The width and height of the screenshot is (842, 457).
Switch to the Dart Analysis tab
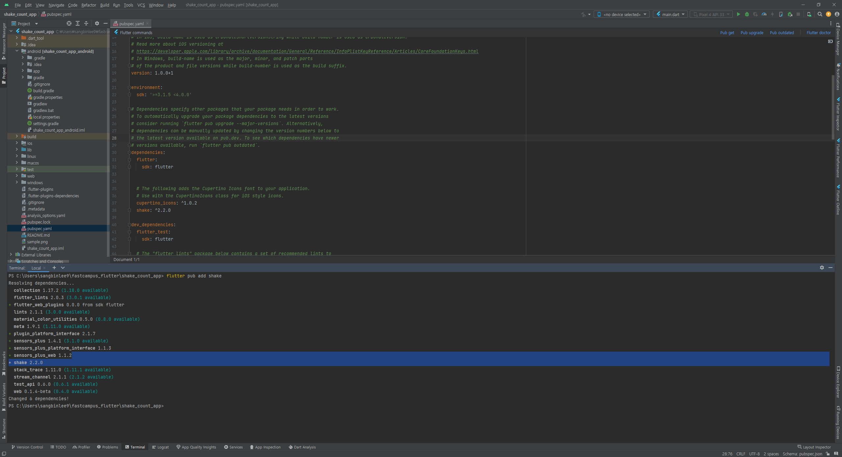[302, 447]
